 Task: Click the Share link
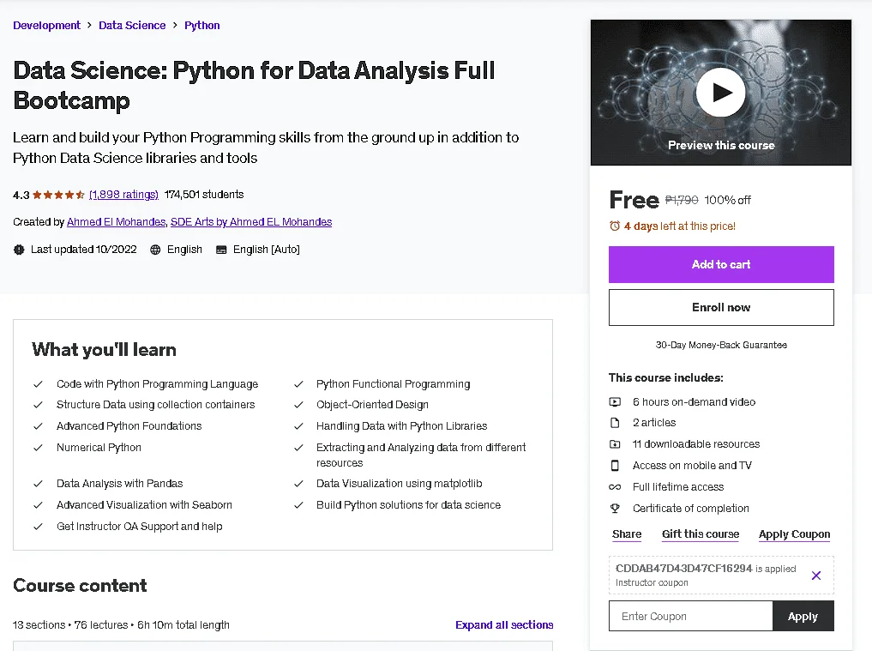(627, 534)
